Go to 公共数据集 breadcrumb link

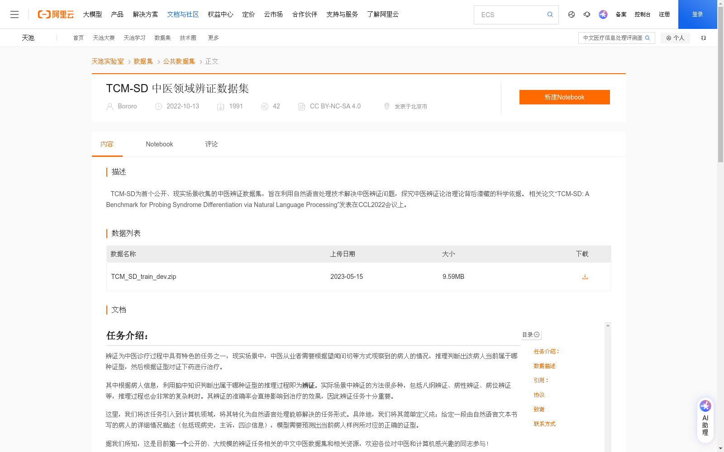[x=179, y=61]
